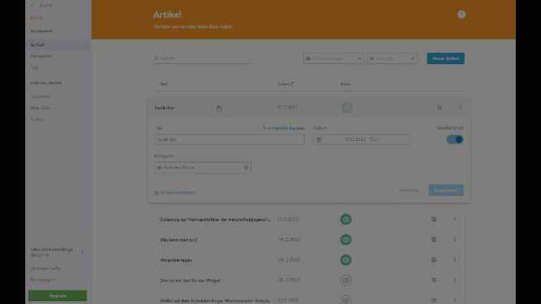Select Dies ist ein Test für das Widget title

pos(190,280)
